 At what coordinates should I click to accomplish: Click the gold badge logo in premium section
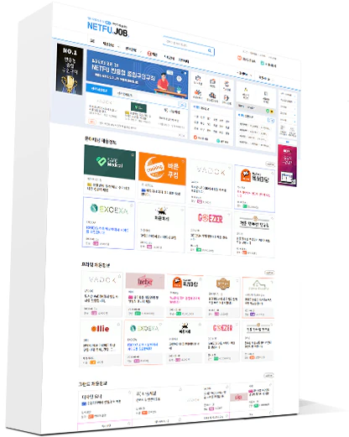coord(223,284)
